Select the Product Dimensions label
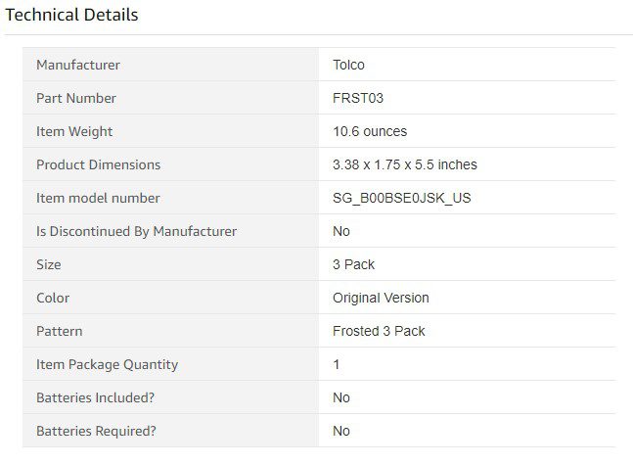The image size is (633, 465). tap(98, 164)
